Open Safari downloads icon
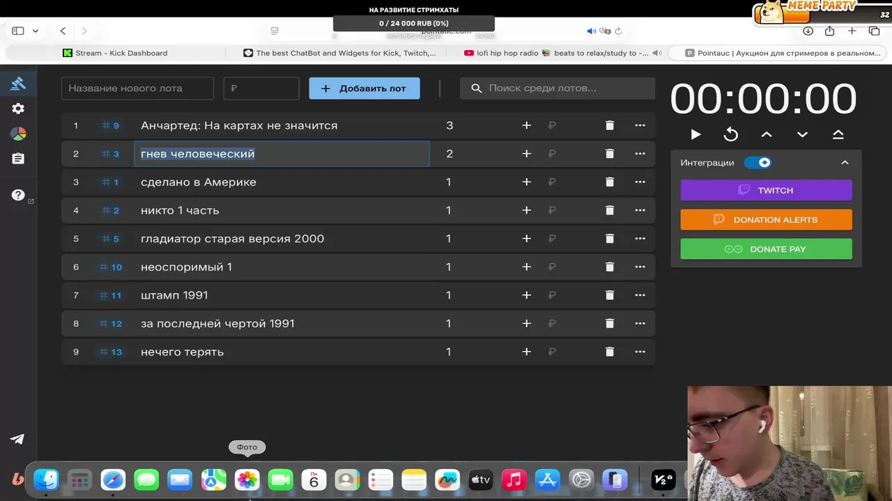Image resolution: width=892 pixels, height=501 pixels. click(x=808, y=31)
